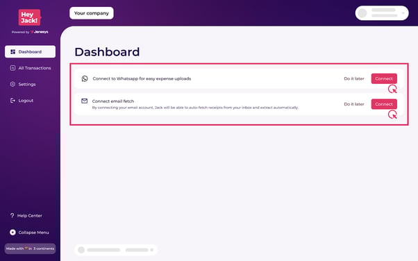Open the user profile dropdown arrow
Screen dimensions: 418x261
(x=403, y=13)
